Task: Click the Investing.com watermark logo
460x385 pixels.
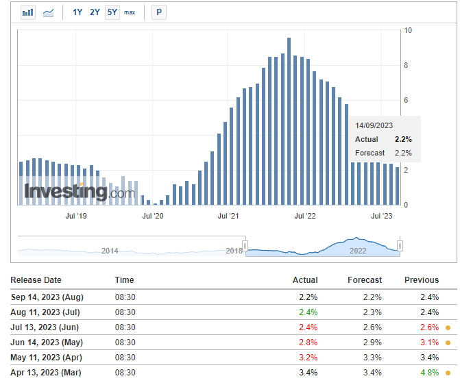Action: point(80,192)
